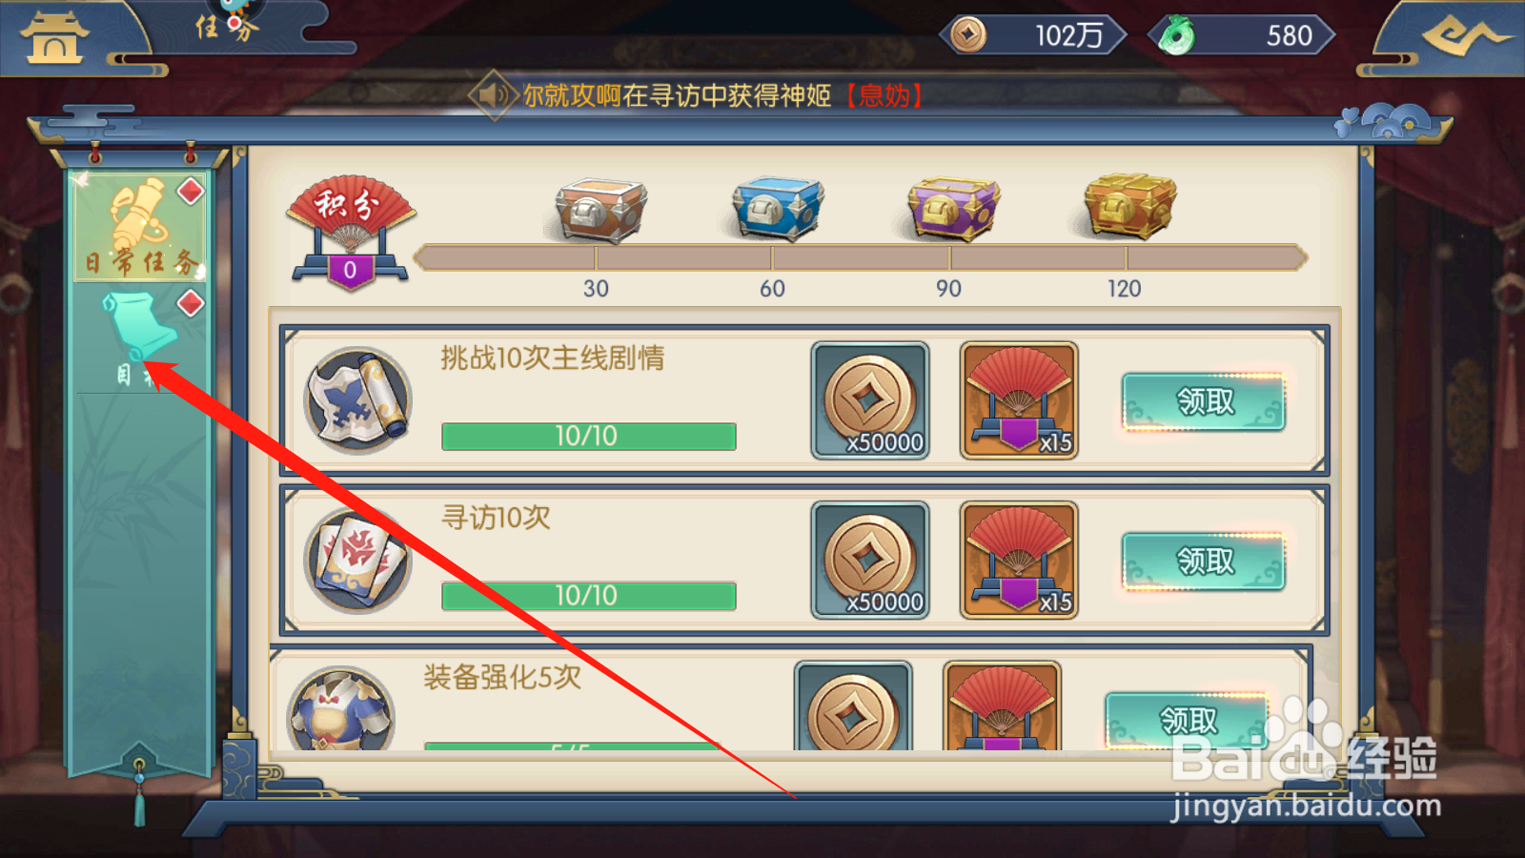Viewport: 1525px width, 858px height.
Task: View the x15 fan reward for 寻访10次
Action: [1019, 561]
